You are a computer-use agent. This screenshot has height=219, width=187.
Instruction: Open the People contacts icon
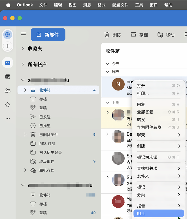[x=8, y=91]
